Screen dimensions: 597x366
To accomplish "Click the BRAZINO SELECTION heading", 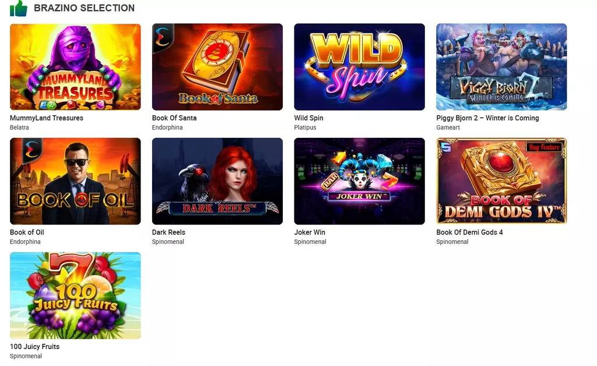I will [84, 8].
